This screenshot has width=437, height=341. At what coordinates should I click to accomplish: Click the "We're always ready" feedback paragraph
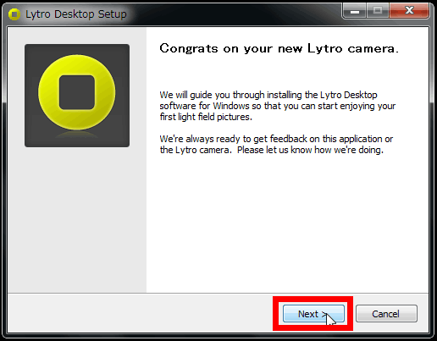276,145
